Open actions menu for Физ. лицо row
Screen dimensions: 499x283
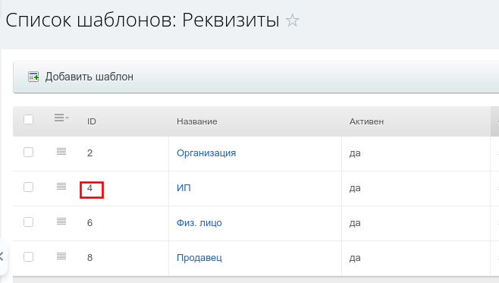click(x=61, y=222)
